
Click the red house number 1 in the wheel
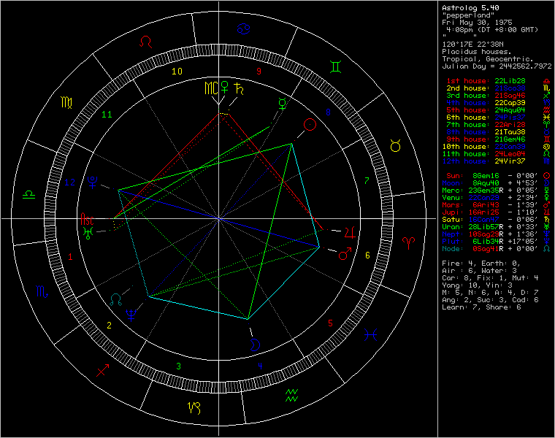pos(70,257)
